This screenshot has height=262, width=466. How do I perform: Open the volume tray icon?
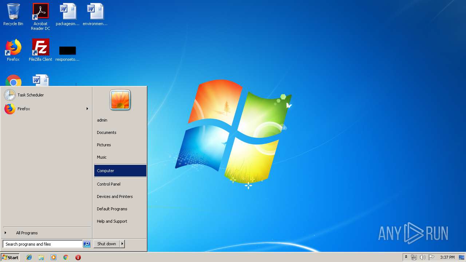423,257
